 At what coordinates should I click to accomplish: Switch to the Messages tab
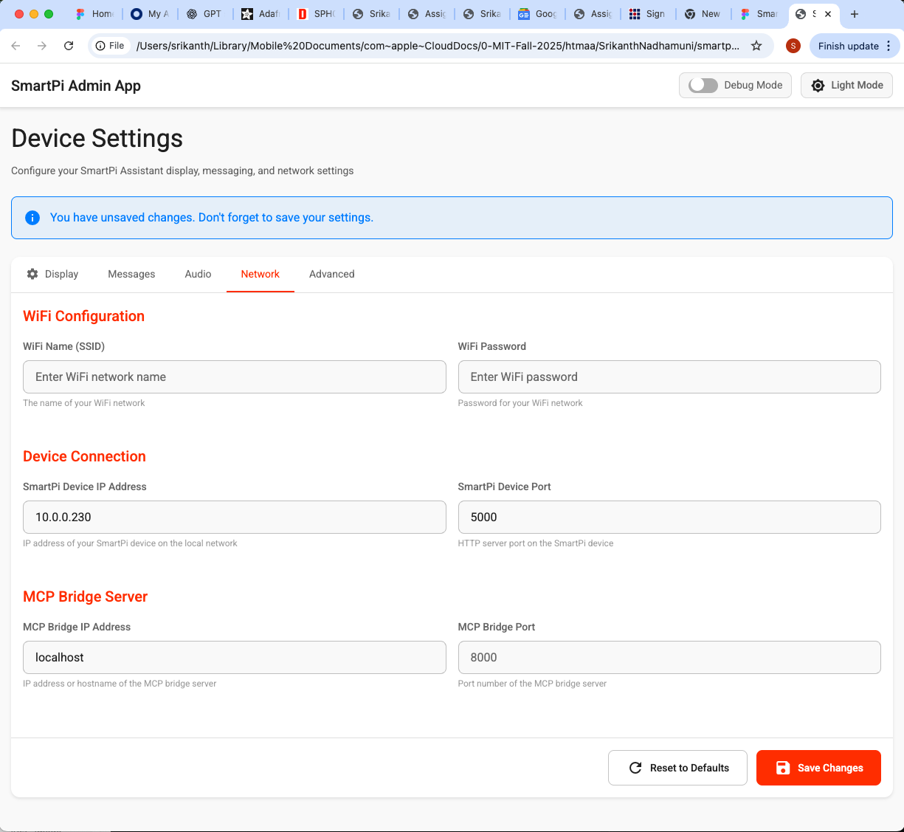click(x=131, y=274)
